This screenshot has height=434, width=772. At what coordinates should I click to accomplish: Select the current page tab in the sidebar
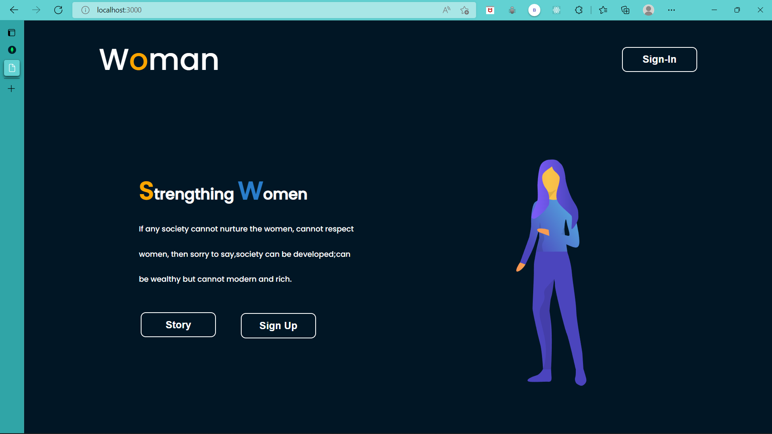pyautogui.click(x=12, y=68)
